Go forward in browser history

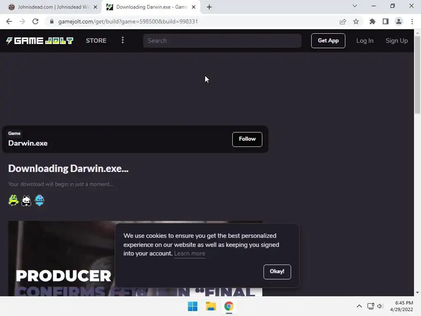click(22, 21)
